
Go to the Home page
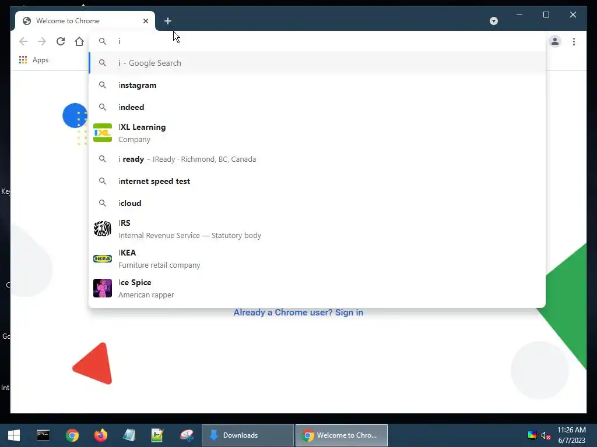(79, 41)
